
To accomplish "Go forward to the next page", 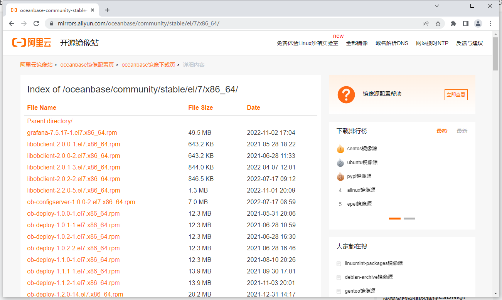I will pyautogui.click(x=24, y=23).
